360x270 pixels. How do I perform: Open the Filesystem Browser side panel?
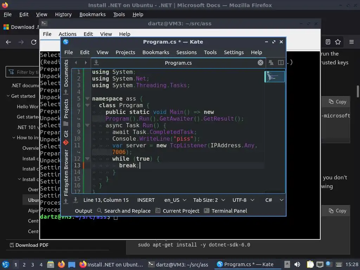tap(66, 173)
